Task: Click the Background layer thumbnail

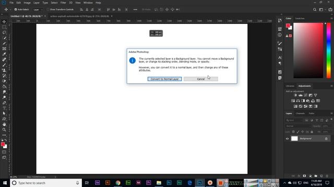Action: point(294,139)
